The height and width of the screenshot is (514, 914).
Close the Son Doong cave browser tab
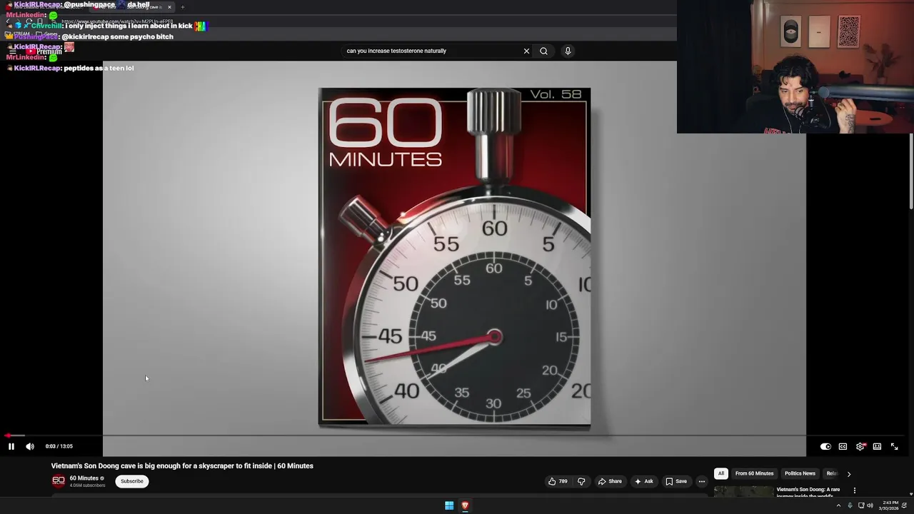point(169,7)
